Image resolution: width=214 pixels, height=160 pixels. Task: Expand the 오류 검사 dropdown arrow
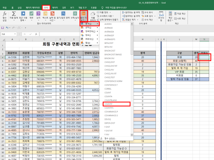(x=155, y=16)
